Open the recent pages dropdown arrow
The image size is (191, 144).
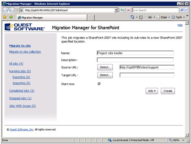pos(17,10)
